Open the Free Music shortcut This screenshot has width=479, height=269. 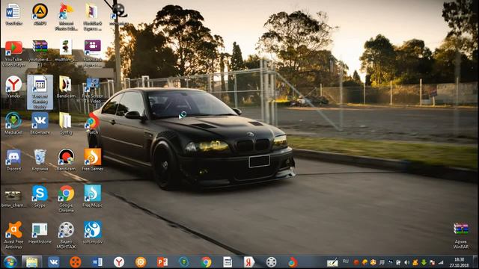(x=93, y=196)
